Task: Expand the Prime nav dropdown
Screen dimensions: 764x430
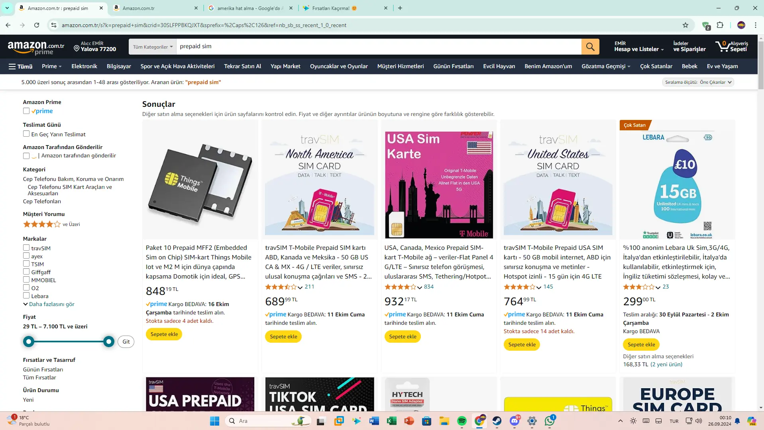Action: tap(52, 66)
